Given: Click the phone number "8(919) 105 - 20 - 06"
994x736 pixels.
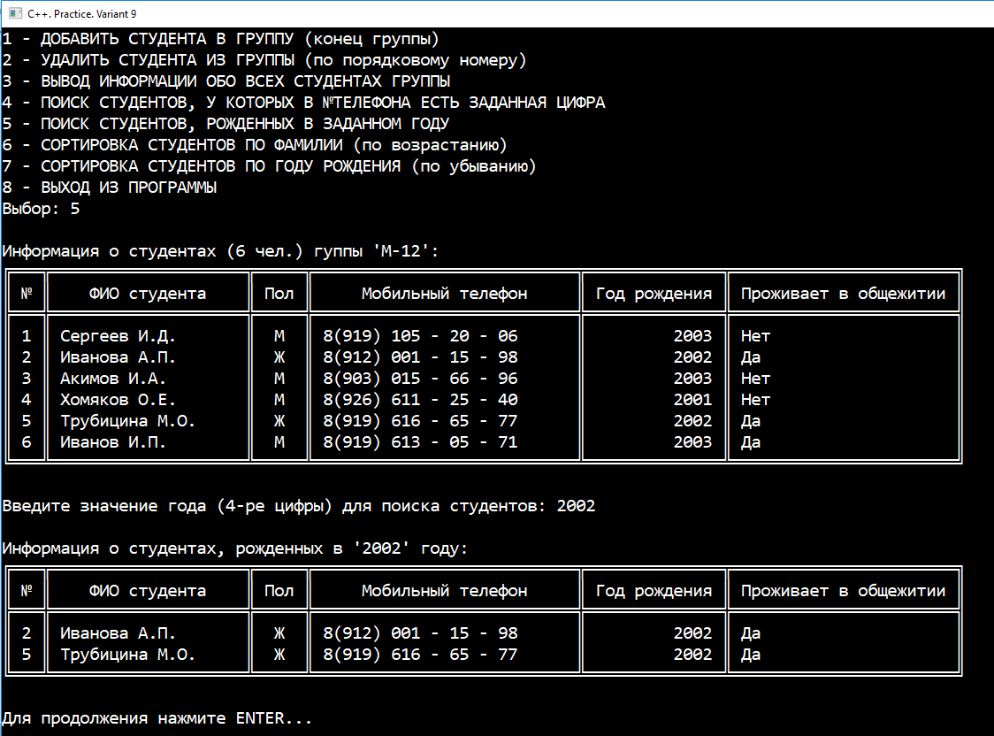Looking at the screenshot, I should click(x=420, y=336).
